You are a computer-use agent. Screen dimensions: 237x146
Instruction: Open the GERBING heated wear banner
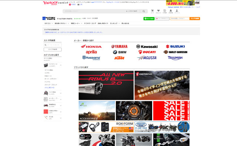click(x=162, y=85)
